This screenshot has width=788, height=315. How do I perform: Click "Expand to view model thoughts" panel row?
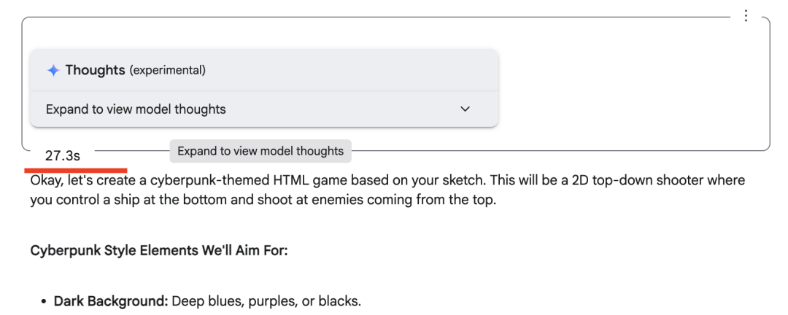pos(136,109)
